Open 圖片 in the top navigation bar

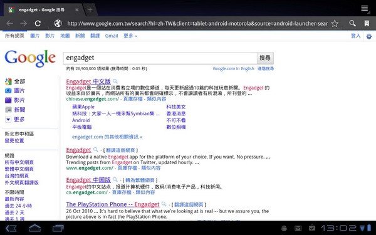click(34, 36)
